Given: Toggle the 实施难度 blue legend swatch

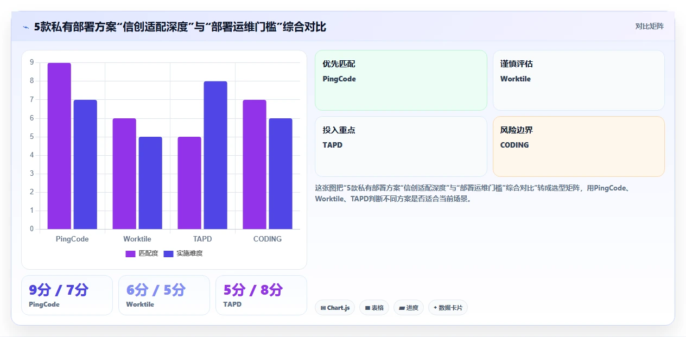Looking at the screenshot, I should pyautogui.click(x=168, y=253).
